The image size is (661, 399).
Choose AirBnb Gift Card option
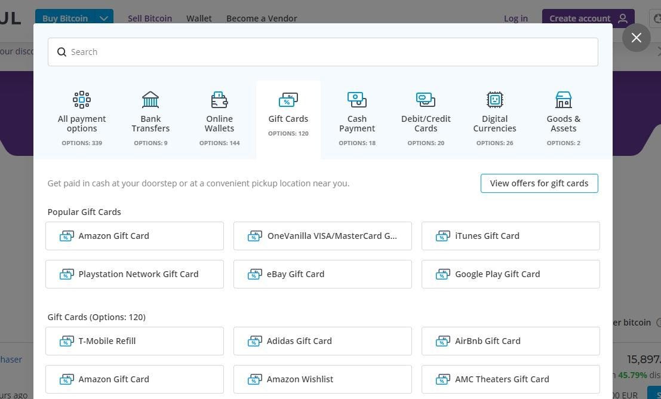point(511,341)
